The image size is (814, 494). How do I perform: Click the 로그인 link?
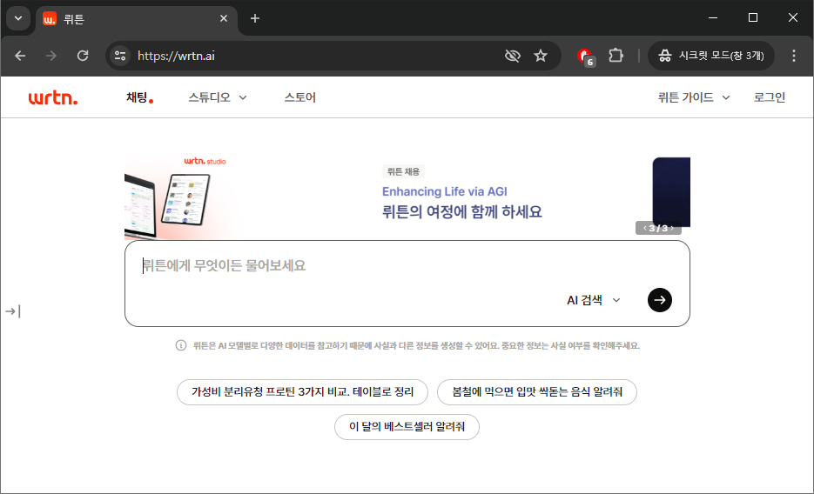[770, 97]
